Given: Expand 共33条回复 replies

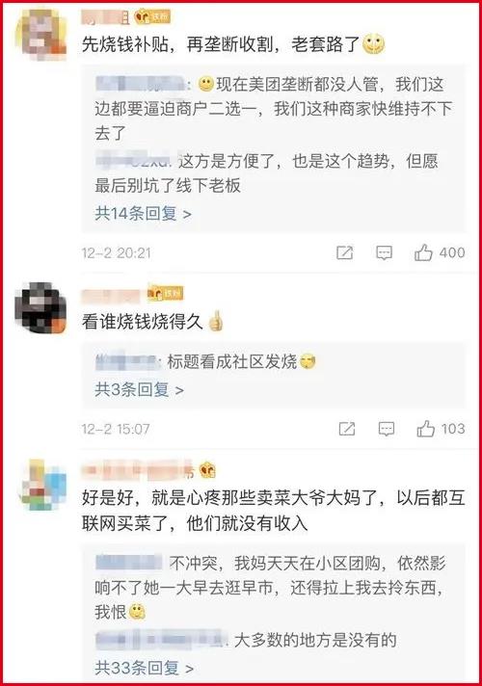Looking at the screenshot, I should tap(144, 668).
